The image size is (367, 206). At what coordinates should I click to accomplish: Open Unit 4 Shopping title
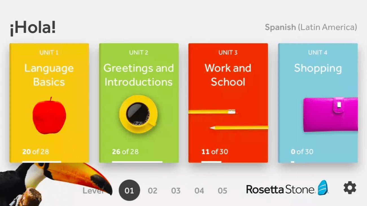(x=318, y=68)
